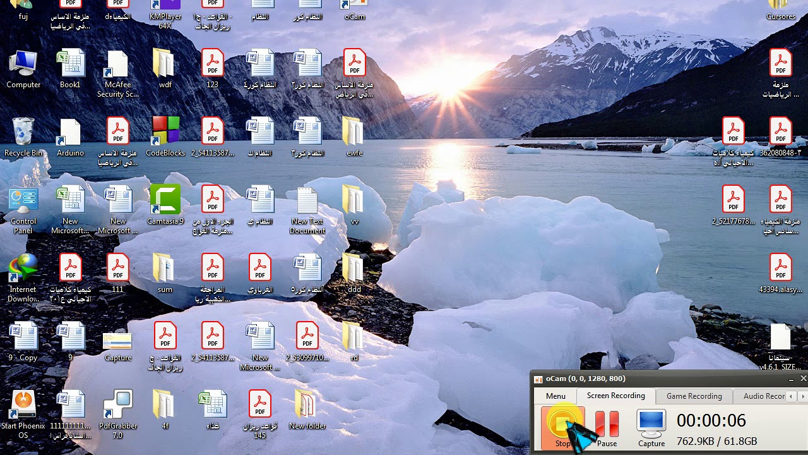This screenshot has width=808, height=455.
Task: Select the rd folder
Action: tap(354, 342)
